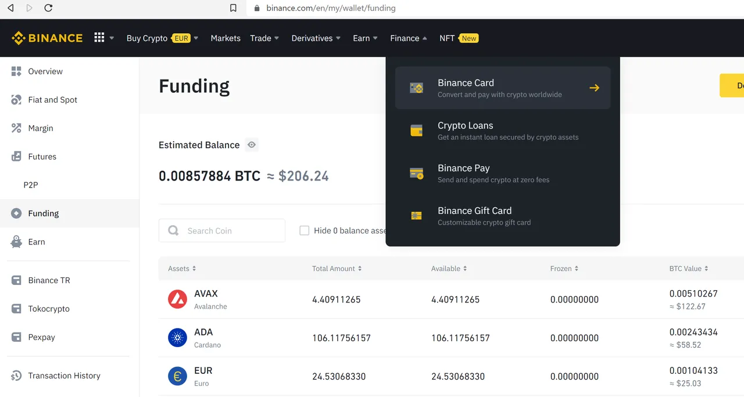Screen dimensions: 744x397
Task: Click the AVAX coin logo
Action: pos(177,299)
